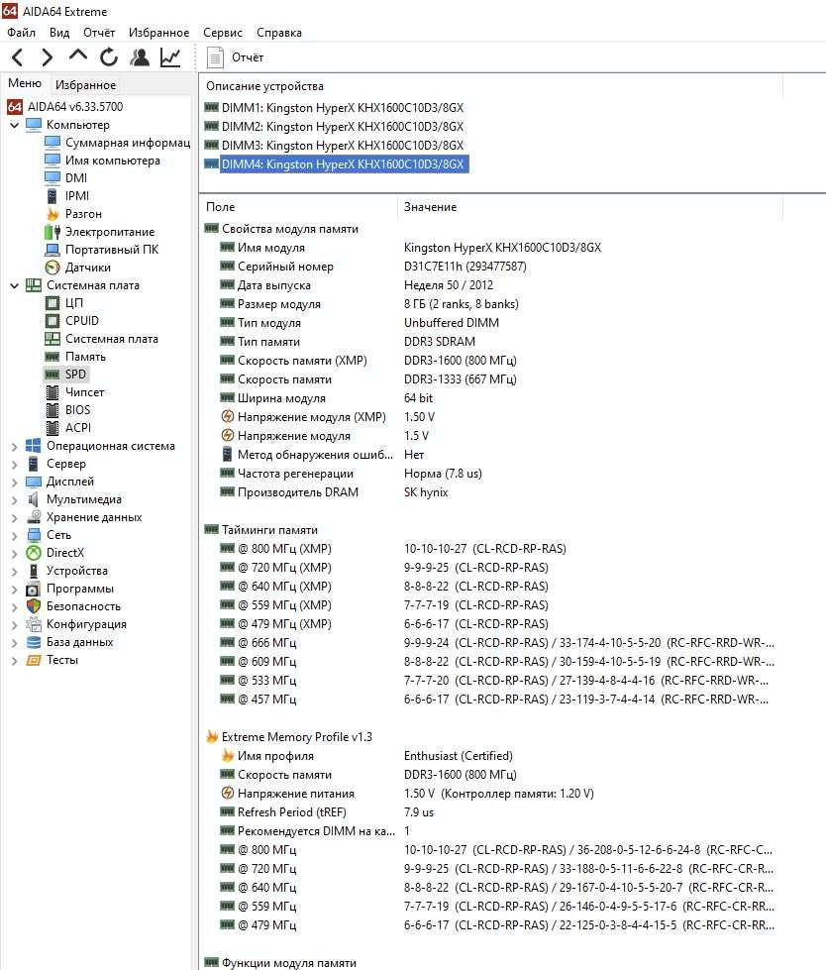Viewport: 826px width, 970px height.
Task: Expand the Программы node
Action: (14, 590)
